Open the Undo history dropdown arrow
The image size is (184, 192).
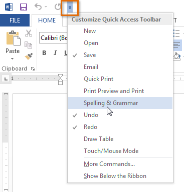coord(46,7)
